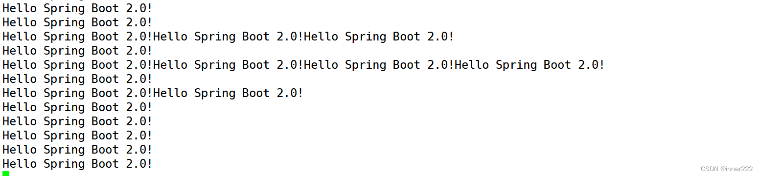
Task: Click single-message line between four- and two-message lines
Action: click(77, 79)
